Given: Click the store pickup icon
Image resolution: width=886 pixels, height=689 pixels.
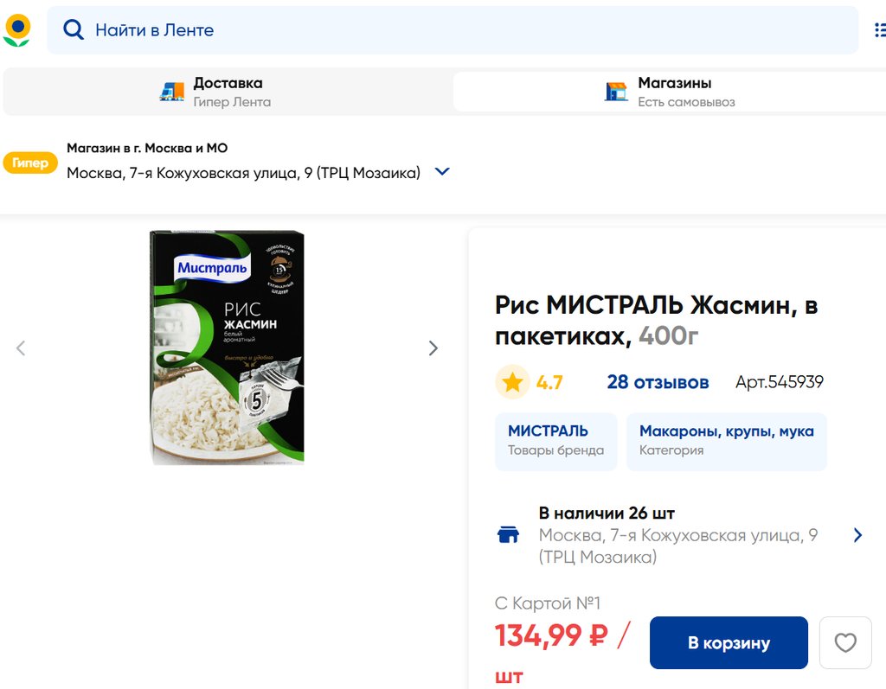Looking at the screenshot, I should click(616, 92).
